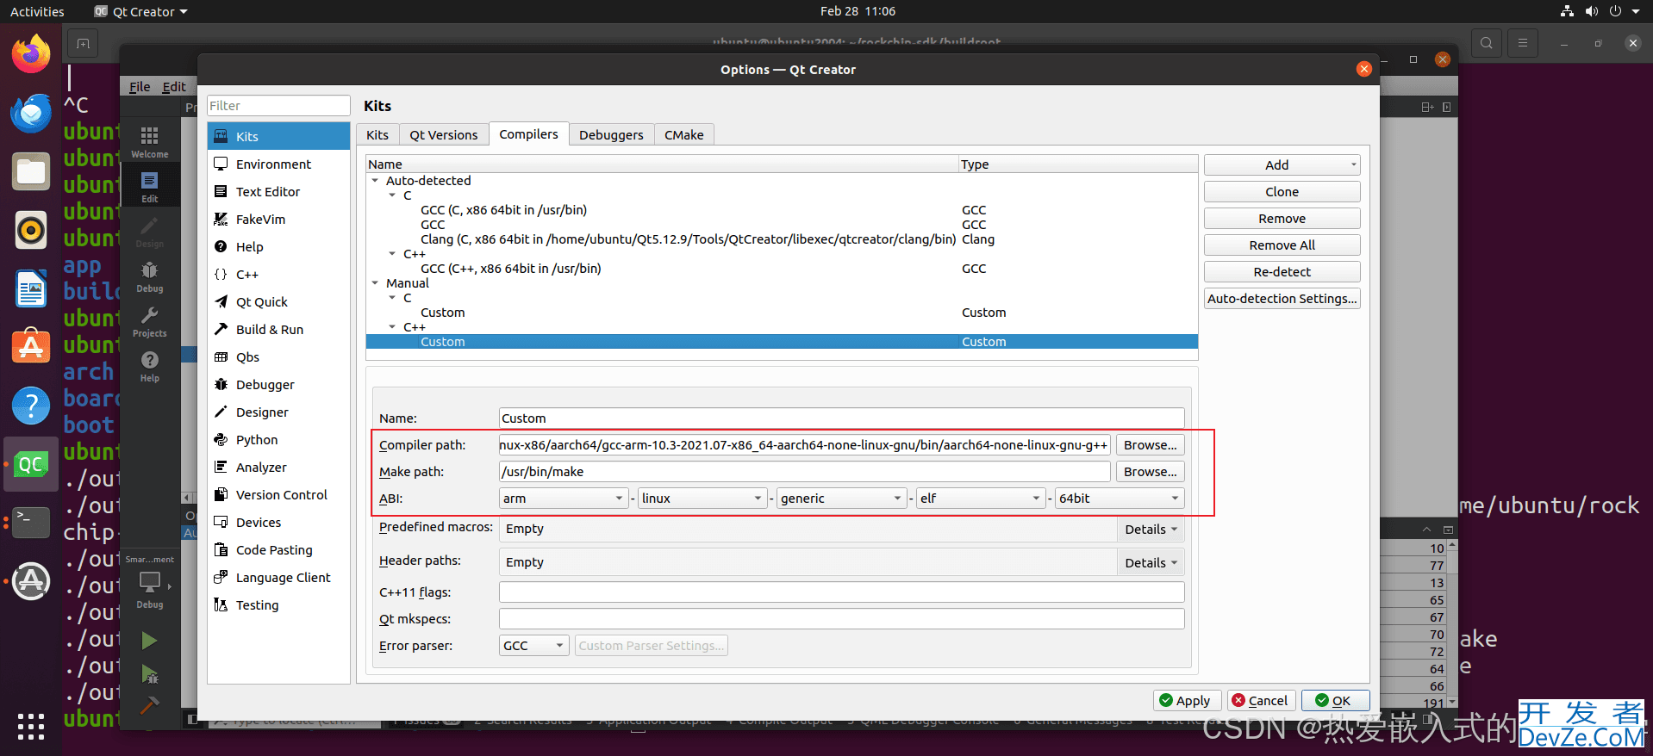The image size is (1653, 756).
Task: Open Help mode in Qt Creator sidebar
Action: pyautogui.click(x=150, y=366)
